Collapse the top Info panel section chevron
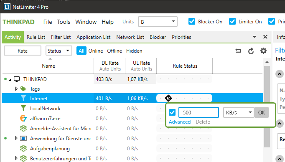 [x=280, y=74]
